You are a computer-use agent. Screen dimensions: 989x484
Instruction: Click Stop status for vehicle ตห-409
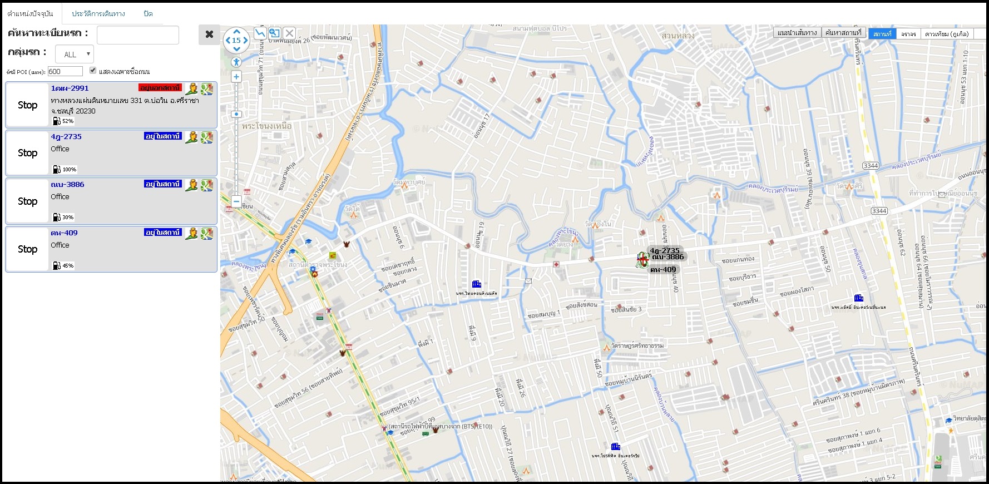(x=27, y=249)
